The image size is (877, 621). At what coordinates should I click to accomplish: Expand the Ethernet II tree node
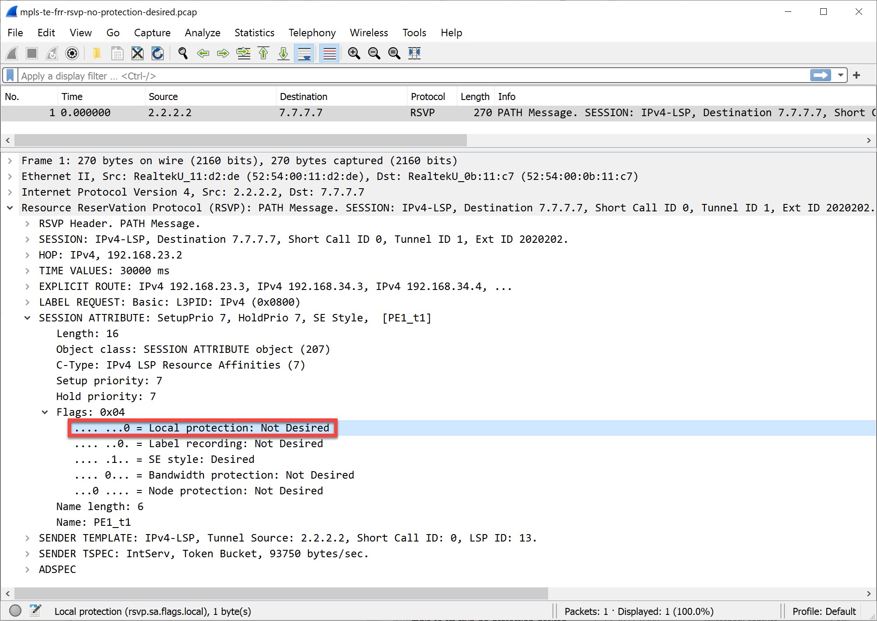(x=10, y=176)
